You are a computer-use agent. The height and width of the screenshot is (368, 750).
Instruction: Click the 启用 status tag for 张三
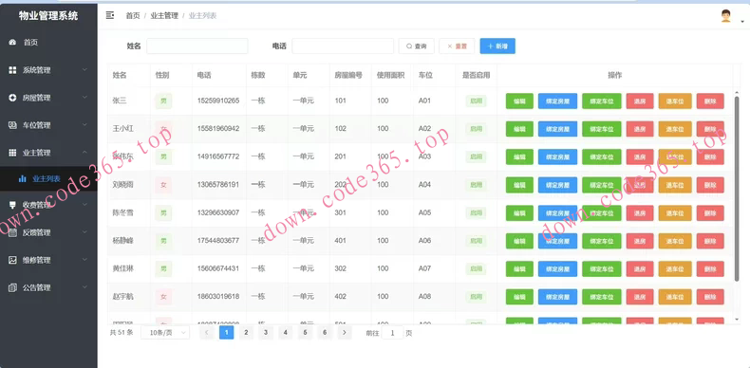pyautogui.click(x=476, y=101)
